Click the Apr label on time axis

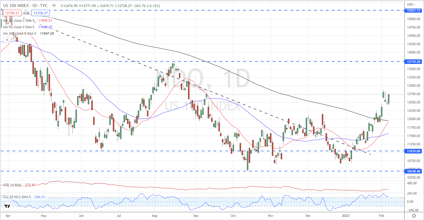click(x=8, y=216)
